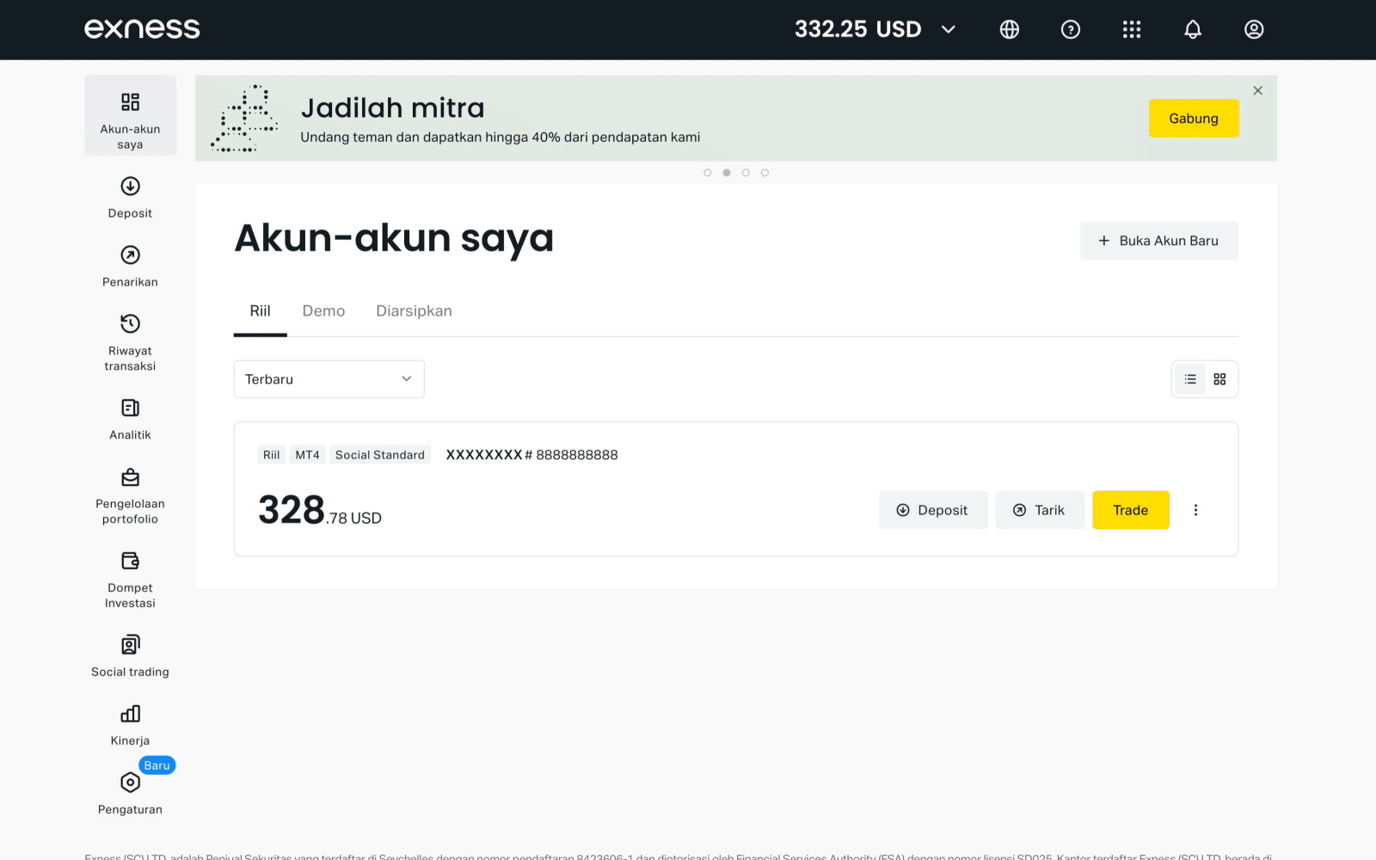Open Dompet Investasi in sidebar

[x=130, y=581]
